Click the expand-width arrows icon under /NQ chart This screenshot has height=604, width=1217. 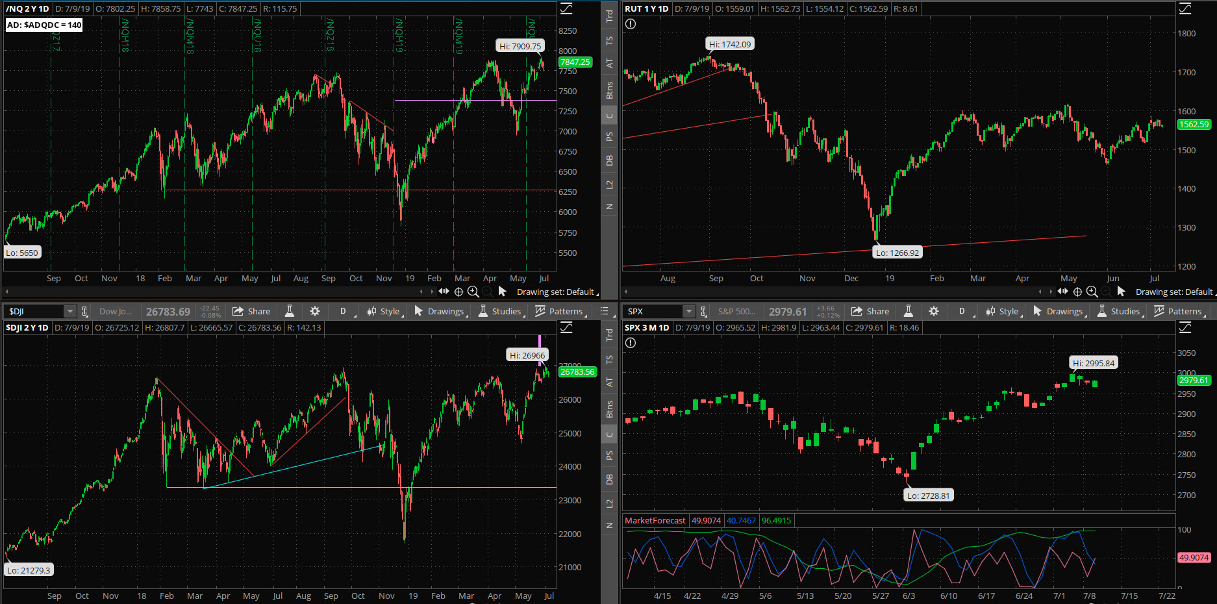click(x=444, y=291)
